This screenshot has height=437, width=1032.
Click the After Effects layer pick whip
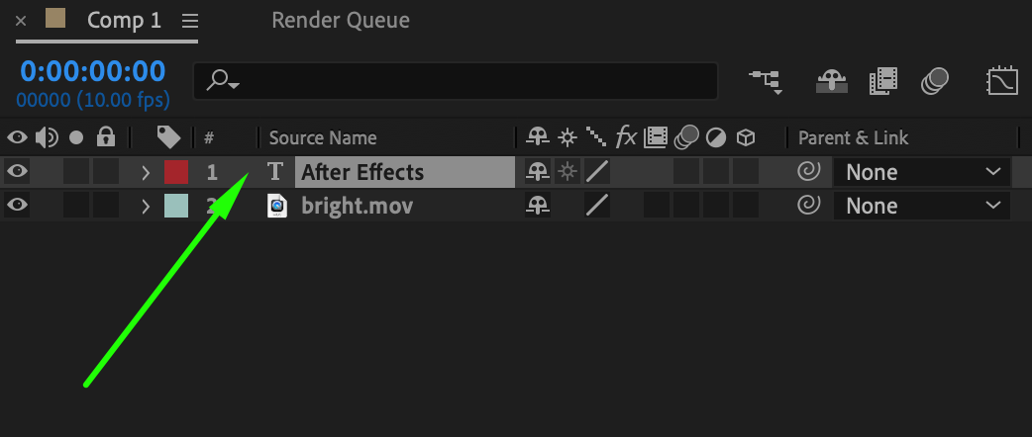coord(808,172)
